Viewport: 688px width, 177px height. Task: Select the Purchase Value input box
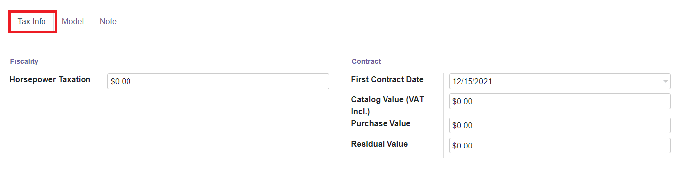tap(559, 125)
